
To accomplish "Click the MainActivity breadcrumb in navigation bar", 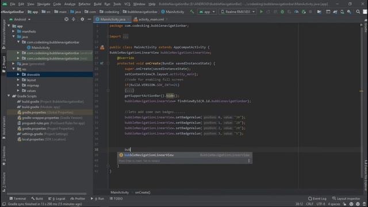I will [172, 11].
